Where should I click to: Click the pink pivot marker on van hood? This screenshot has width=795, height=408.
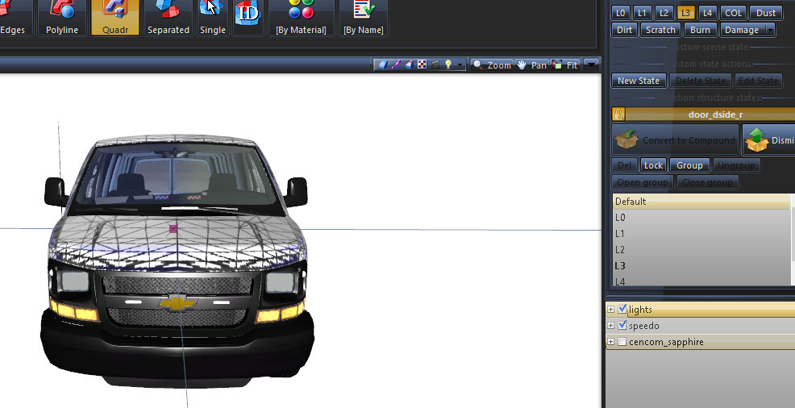(x=173, y=229)
